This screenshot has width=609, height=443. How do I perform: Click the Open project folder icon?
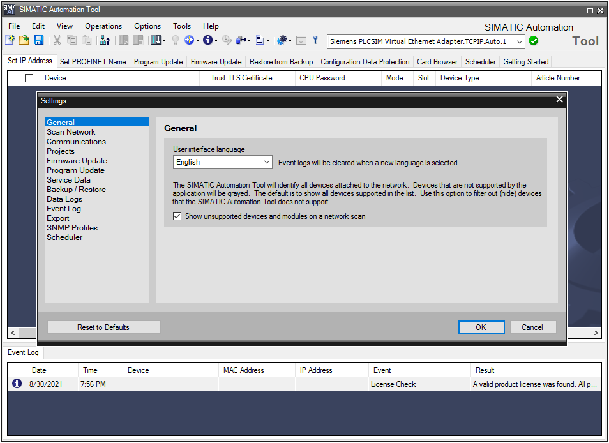coord(24,40)
